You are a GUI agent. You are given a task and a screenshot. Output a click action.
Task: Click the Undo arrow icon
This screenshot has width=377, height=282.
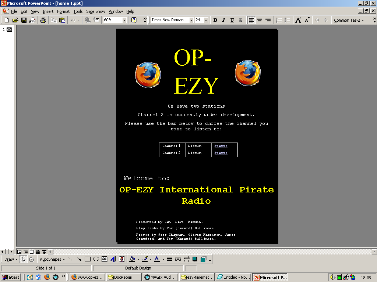[73, 20]
